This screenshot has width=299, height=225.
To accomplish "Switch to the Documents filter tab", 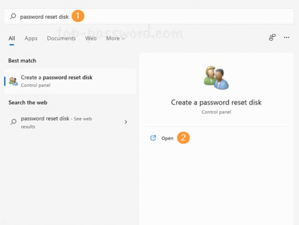I will [61, 39].
